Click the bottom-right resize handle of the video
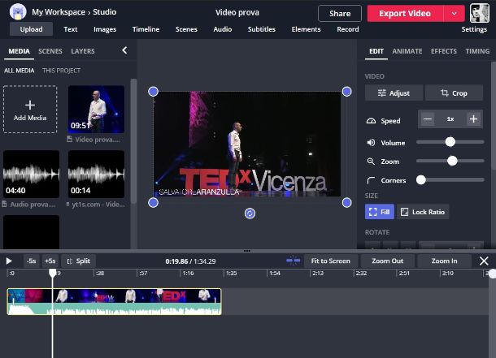The height and width of the screenshot is (358, 496). [x=346, y=203]
